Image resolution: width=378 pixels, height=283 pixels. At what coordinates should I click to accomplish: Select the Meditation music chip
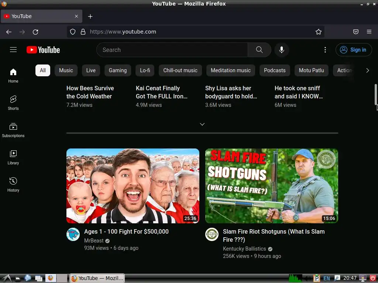point(231,70)
